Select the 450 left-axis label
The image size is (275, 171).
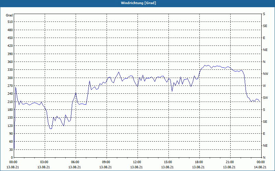point(10,38)
